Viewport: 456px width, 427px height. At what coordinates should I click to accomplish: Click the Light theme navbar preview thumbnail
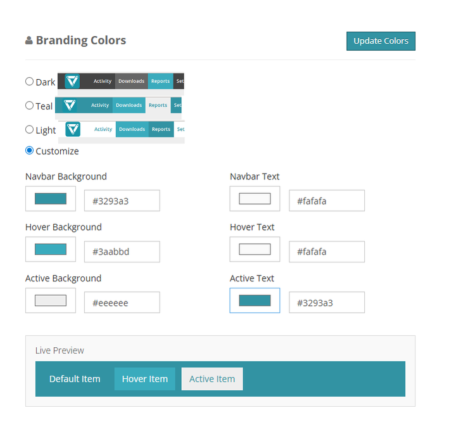[122, 129]
